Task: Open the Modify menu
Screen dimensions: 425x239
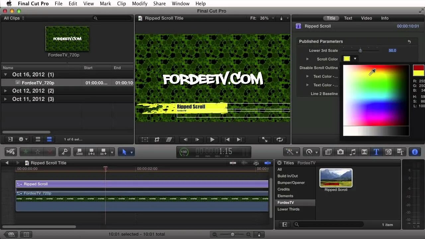Action: pyautogui.click(x=139, y=3)
